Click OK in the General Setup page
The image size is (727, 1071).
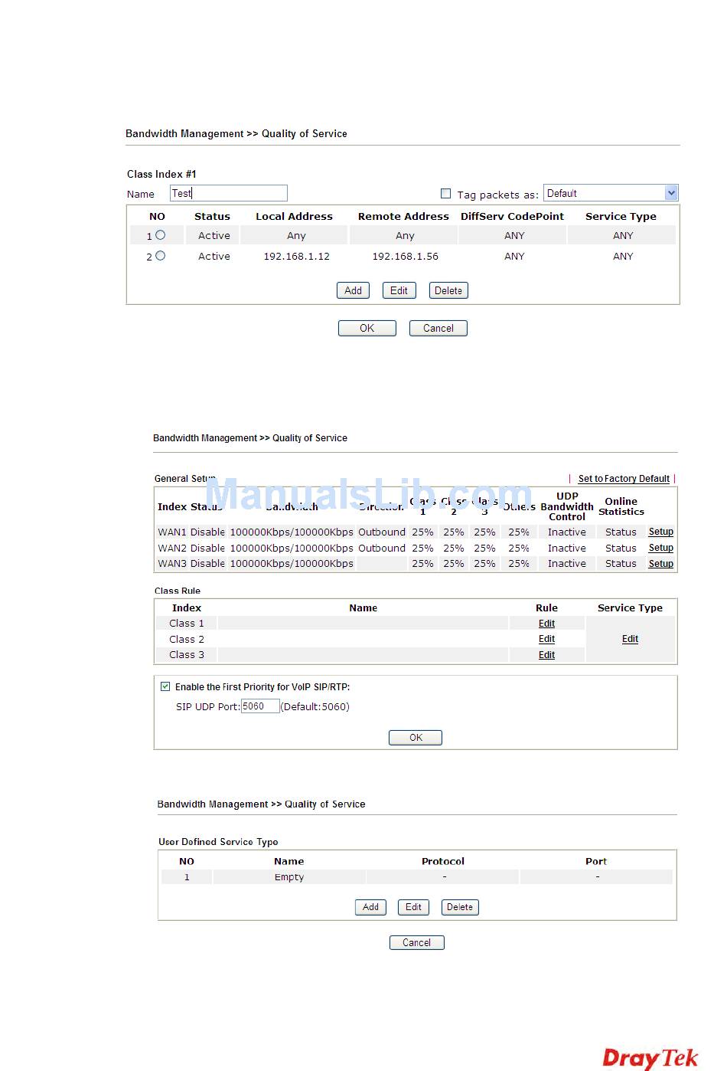[x=416, y=738]
